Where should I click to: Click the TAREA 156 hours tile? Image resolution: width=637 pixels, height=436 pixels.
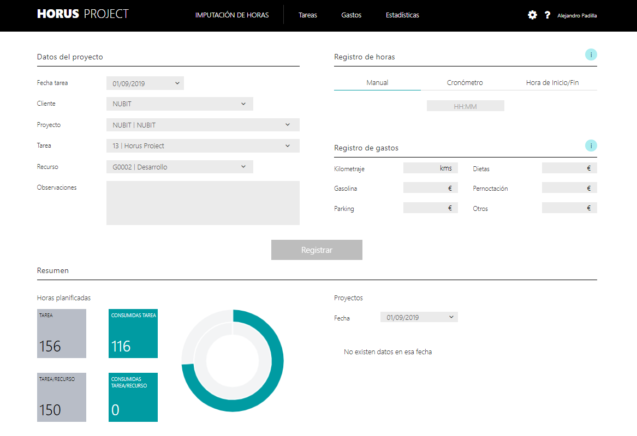[x=61, y=334]
